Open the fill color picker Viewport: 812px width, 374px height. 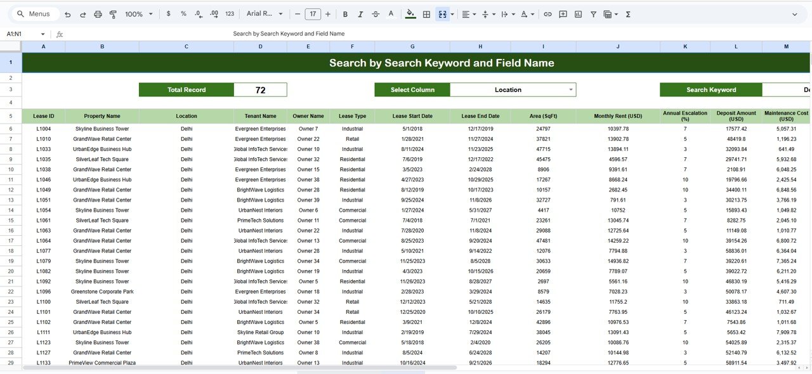[x=411, y=13]
